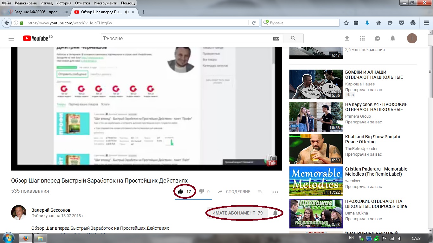Open the Помощ menu
This screenshot has width=433, height=243.
pos(128,3)
